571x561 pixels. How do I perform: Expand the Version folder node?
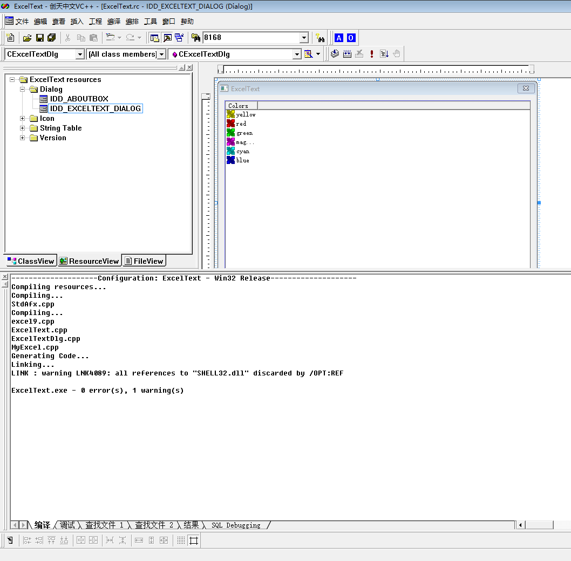pyautogui.click(x=23, y=138)
